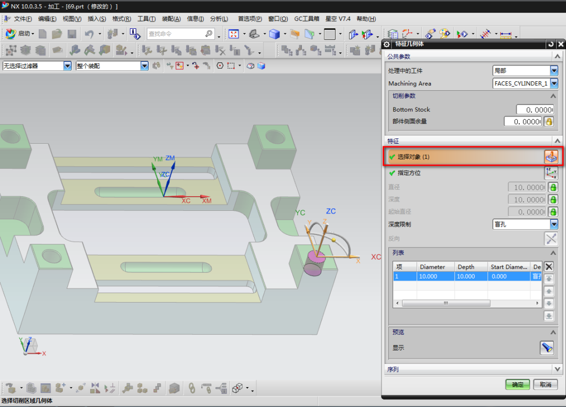
Task: Open the GC工具箱 menu
Action: pyautogui.click(x=307, y=19)
